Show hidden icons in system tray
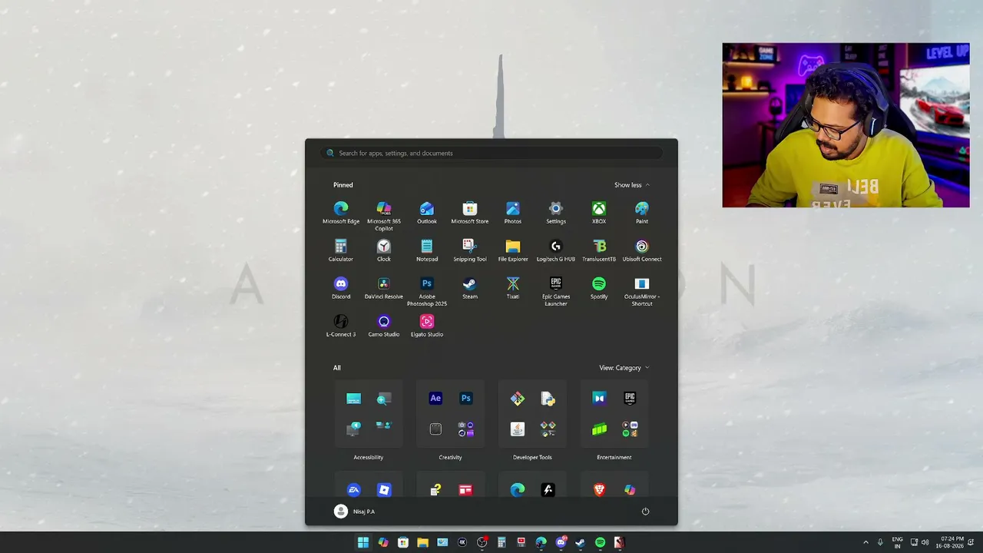983x553 pixels. pos(866,542)
